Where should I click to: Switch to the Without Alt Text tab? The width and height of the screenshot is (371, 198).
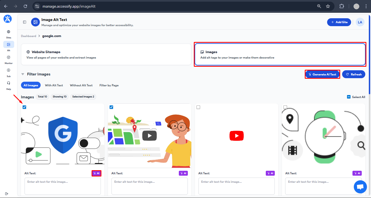point(81,85)
